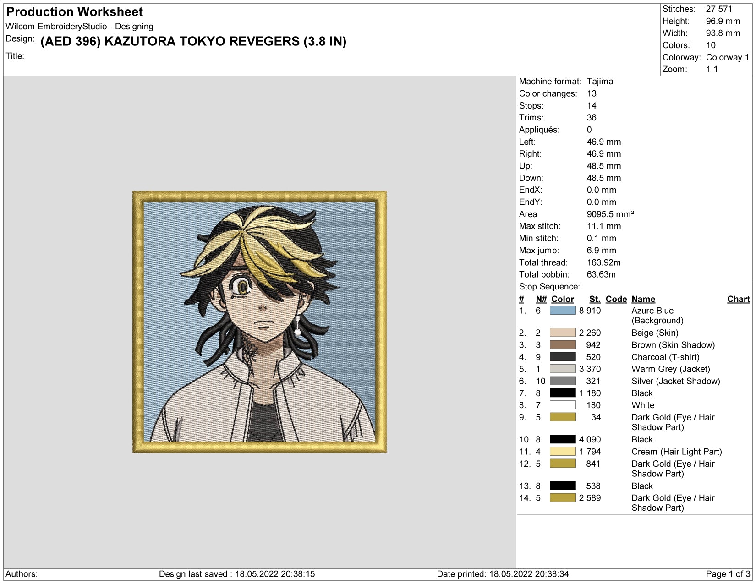Image resolution: width=756 pixels, height=584 pixels.
Task: Click the 'Title:' label
Action: (x=15, y=56)
